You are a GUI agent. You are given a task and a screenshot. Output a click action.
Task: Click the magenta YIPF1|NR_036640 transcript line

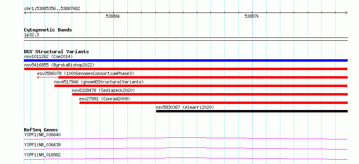coord(186,138)
